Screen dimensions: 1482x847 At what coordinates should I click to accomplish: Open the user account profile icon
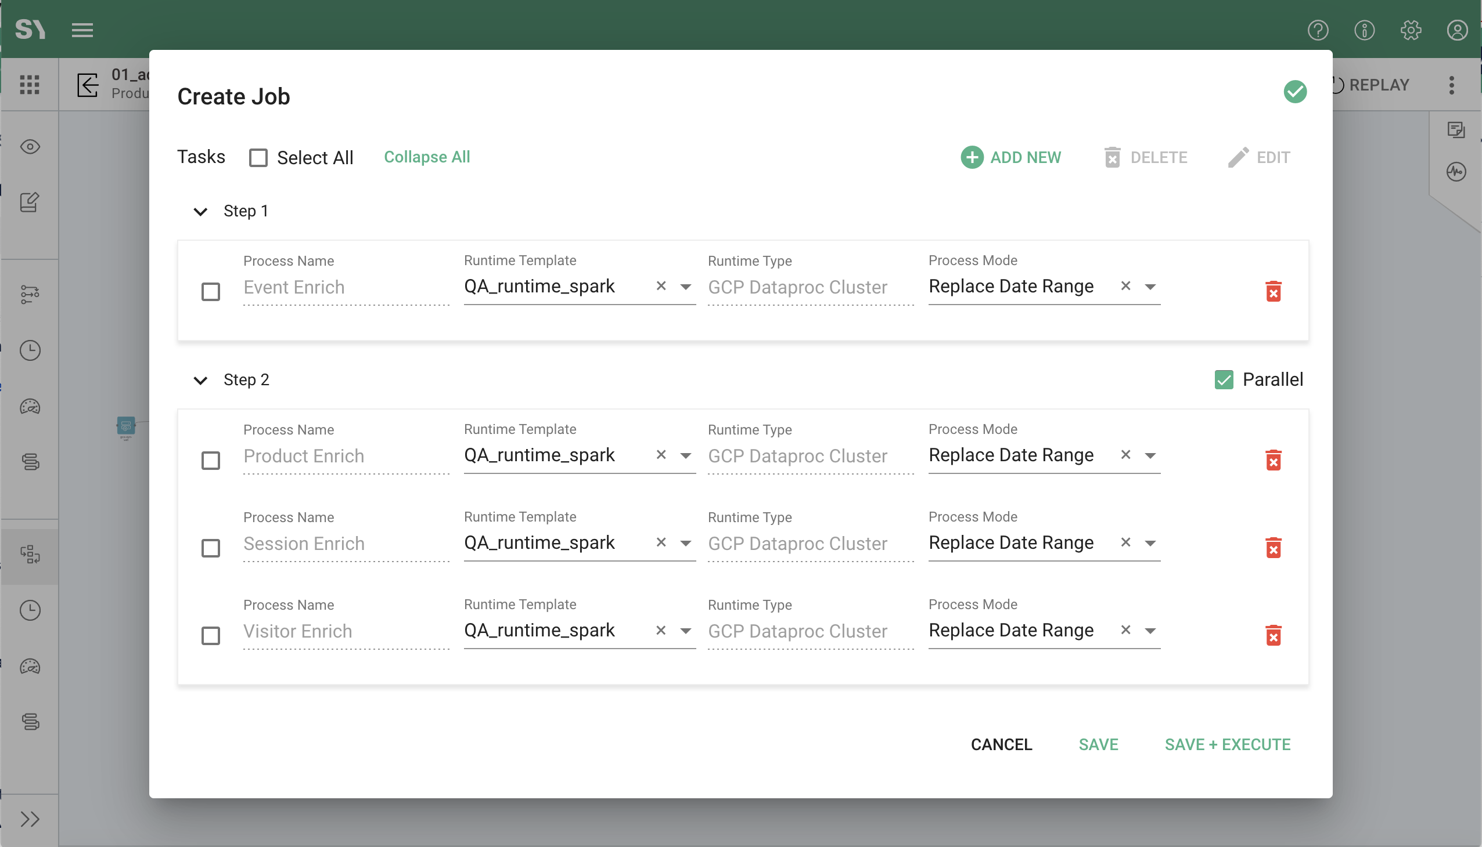coord(1457,30)
